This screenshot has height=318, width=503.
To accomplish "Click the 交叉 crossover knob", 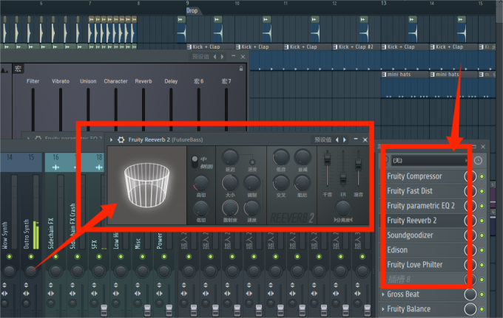I will tap(281, 183).
